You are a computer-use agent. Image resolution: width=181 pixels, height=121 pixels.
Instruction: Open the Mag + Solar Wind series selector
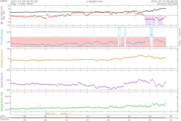tap(22, 4)
